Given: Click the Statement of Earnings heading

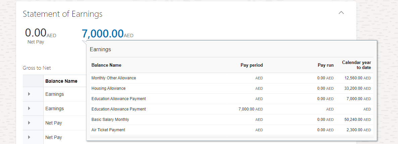Looking at the screenshot, I should tap(63, 14).
